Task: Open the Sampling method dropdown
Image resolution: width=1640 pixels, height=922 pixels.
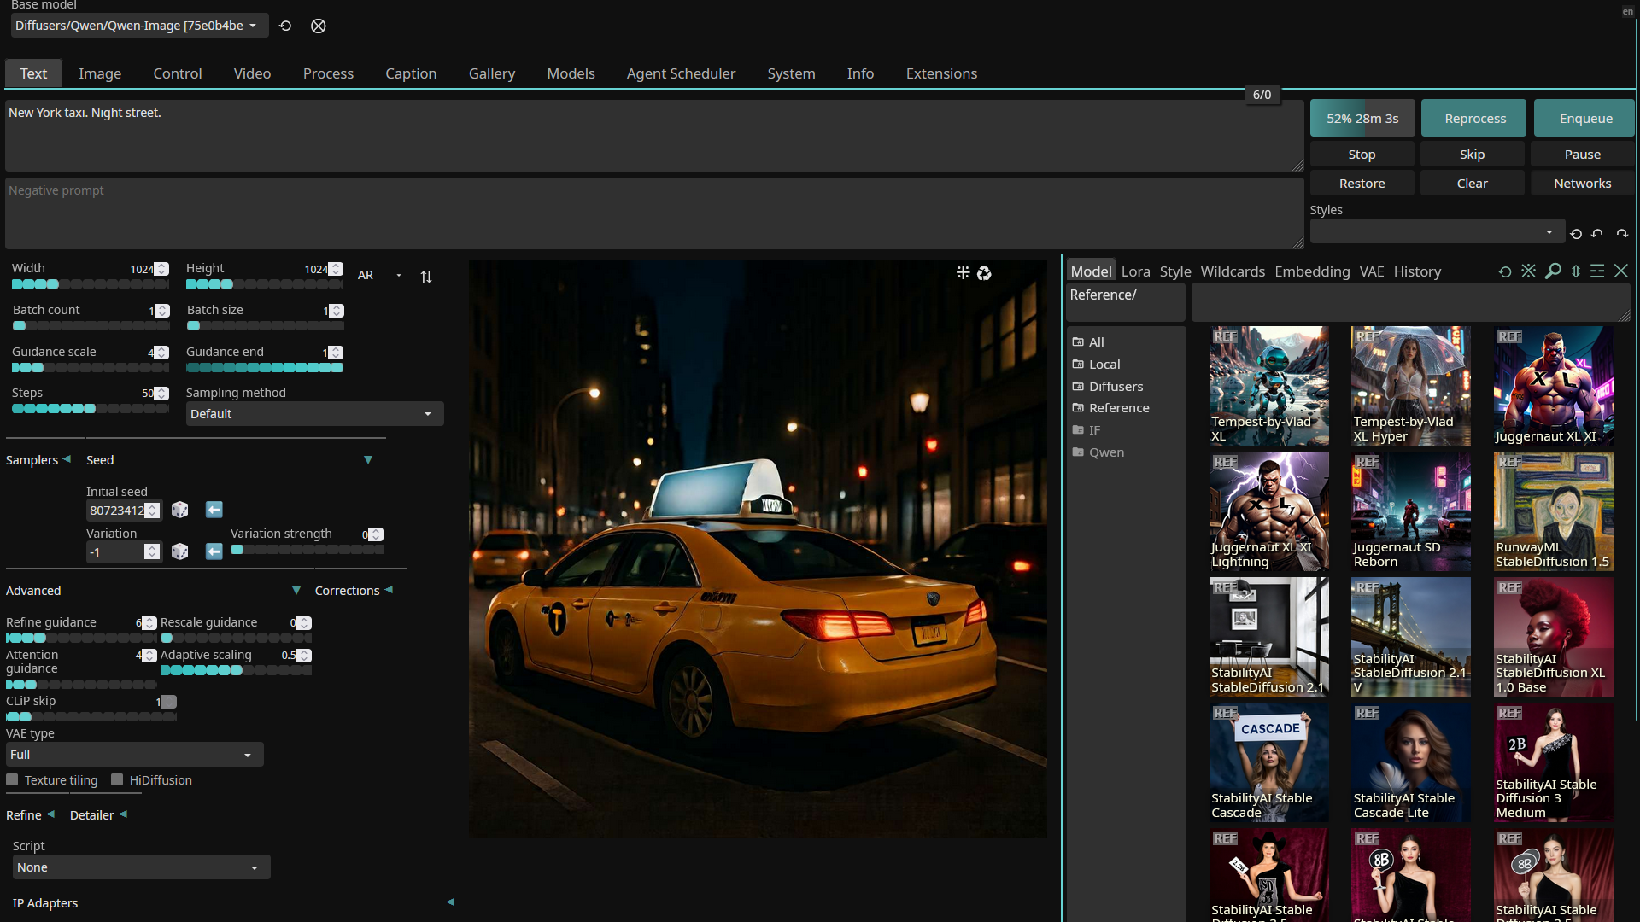Action: [313, 414]
